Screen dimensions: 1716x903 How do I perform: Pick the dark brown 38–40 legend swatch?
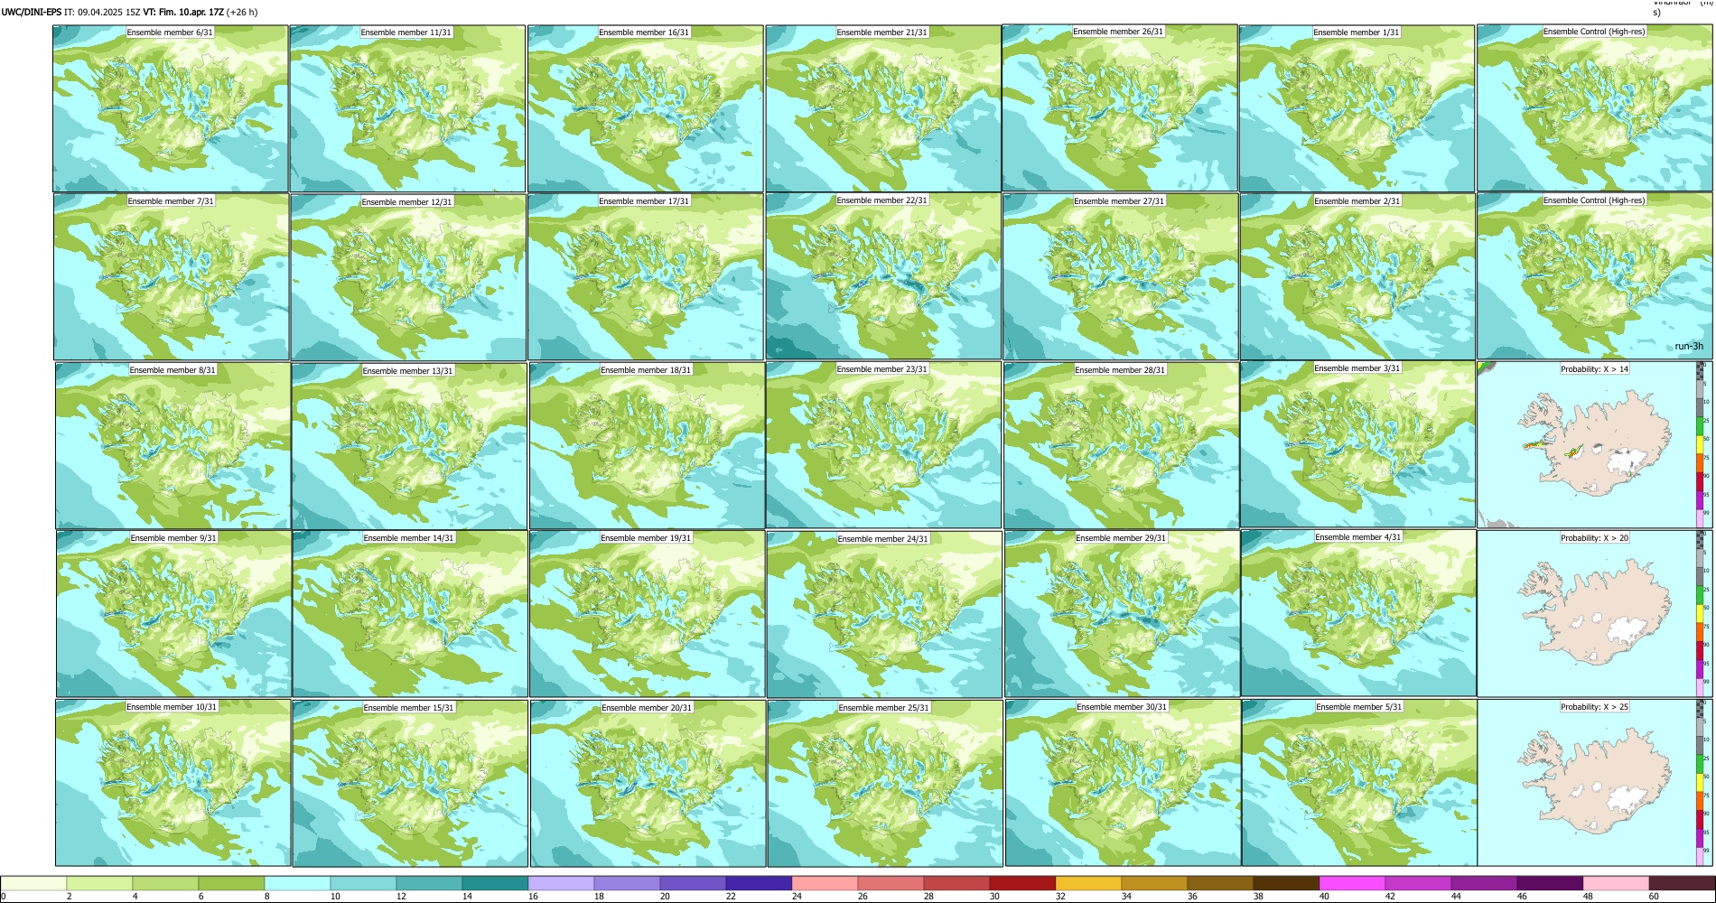[1286, 884]
